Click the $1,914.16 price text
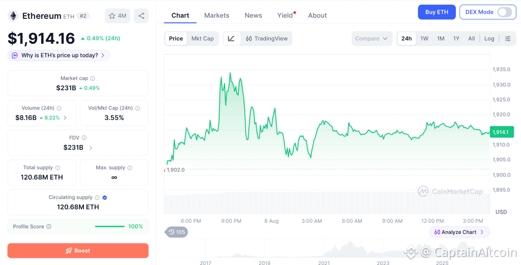 pyautogui.click(x=42, y=39)
